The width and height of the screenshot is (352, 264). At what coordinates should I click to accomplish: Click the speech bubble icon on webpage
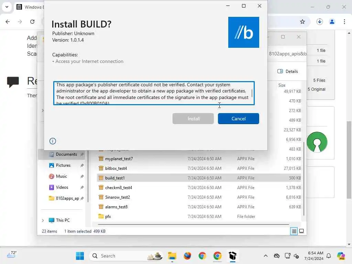13,82
